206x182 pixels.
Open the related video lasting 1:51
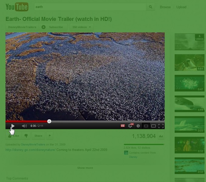[190, 62]
